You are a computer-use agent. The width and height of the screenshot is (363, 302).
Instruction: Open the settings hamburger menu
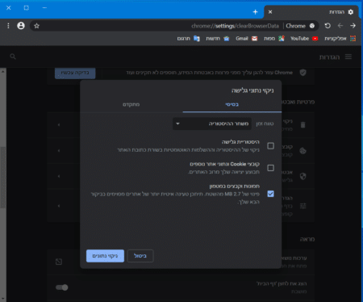(348, 57)
